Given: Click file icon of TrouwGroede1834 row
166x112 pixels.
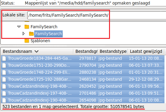Looking at the screenshot, I should [x=4, y=59].
